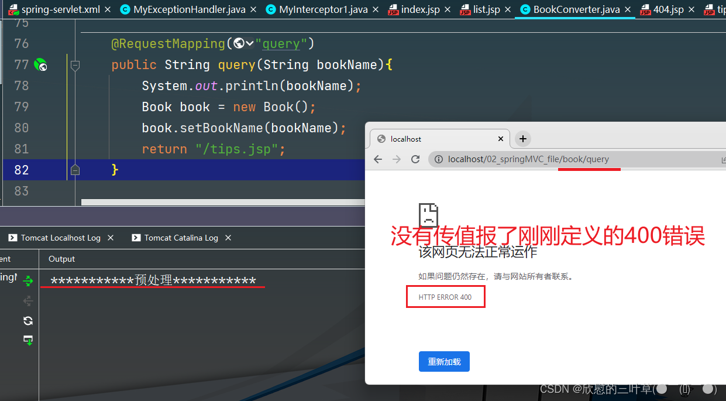Click the site info icon in address bar
Viewport: 726px width, 401px height.
[439, 159]
